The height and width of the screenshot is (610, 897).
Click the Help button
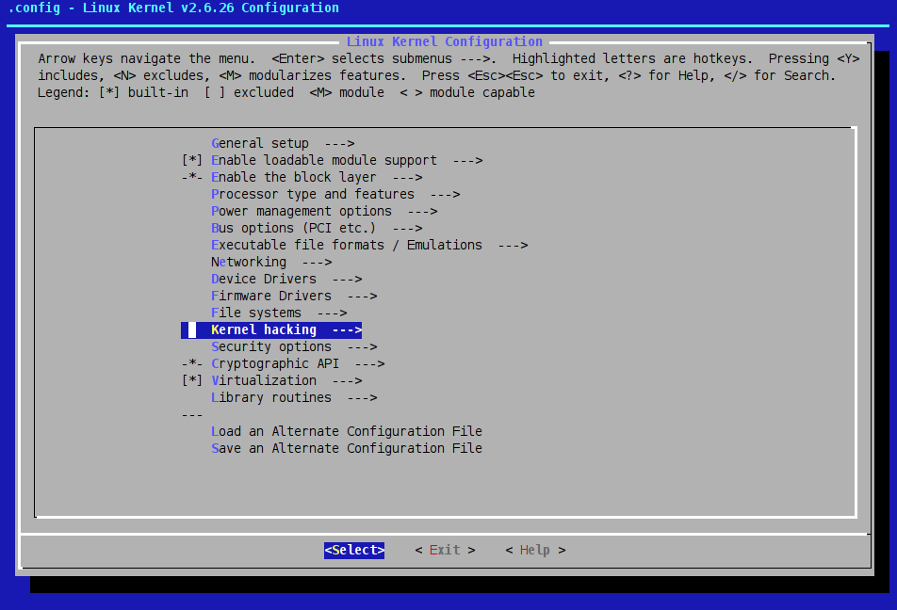[x=535, y=550]
